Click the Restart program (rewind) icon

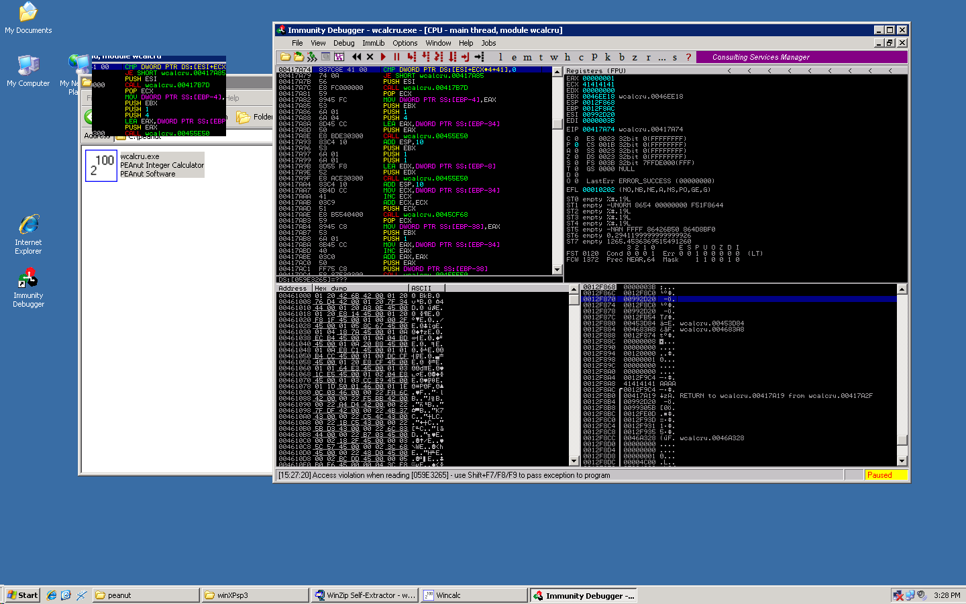pyautogui.click(x=356, y=57)
